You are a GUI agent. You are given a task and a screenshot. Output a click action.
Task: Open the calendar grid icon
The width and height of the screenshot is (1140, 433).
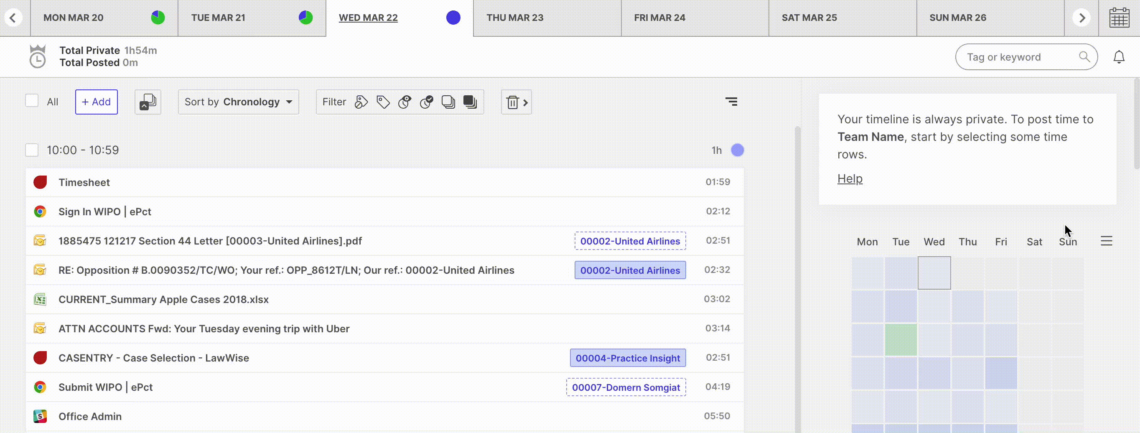[1119, 18]
